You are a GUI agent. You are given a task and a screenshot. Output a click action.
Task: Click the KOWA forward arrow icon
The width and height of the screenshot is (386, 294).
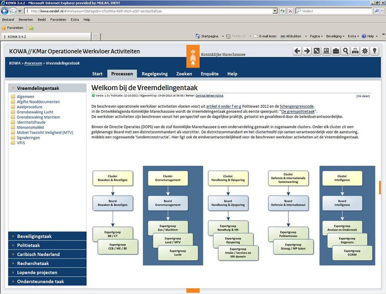(x=307, y=51)
